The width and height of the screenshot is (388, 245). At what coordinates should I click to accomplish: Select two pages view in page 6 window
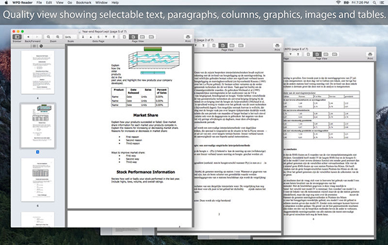coord(326,54)
